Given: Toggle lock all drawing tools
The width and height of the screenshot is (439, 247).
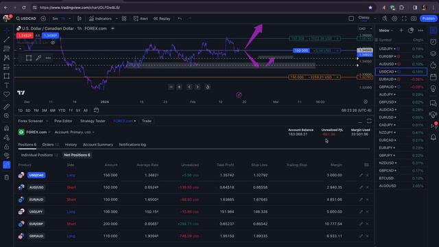Looking at the screenshot, I should (x=6, y=147).
